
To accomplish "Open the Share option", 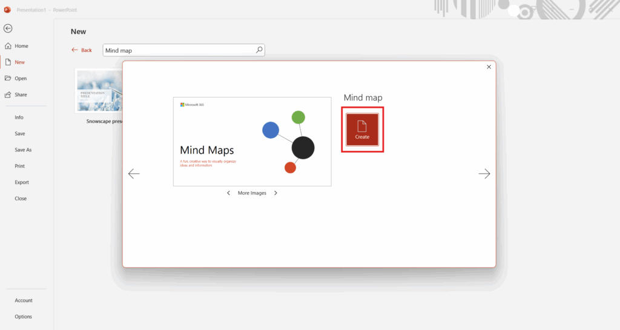I will click(21, 95).
